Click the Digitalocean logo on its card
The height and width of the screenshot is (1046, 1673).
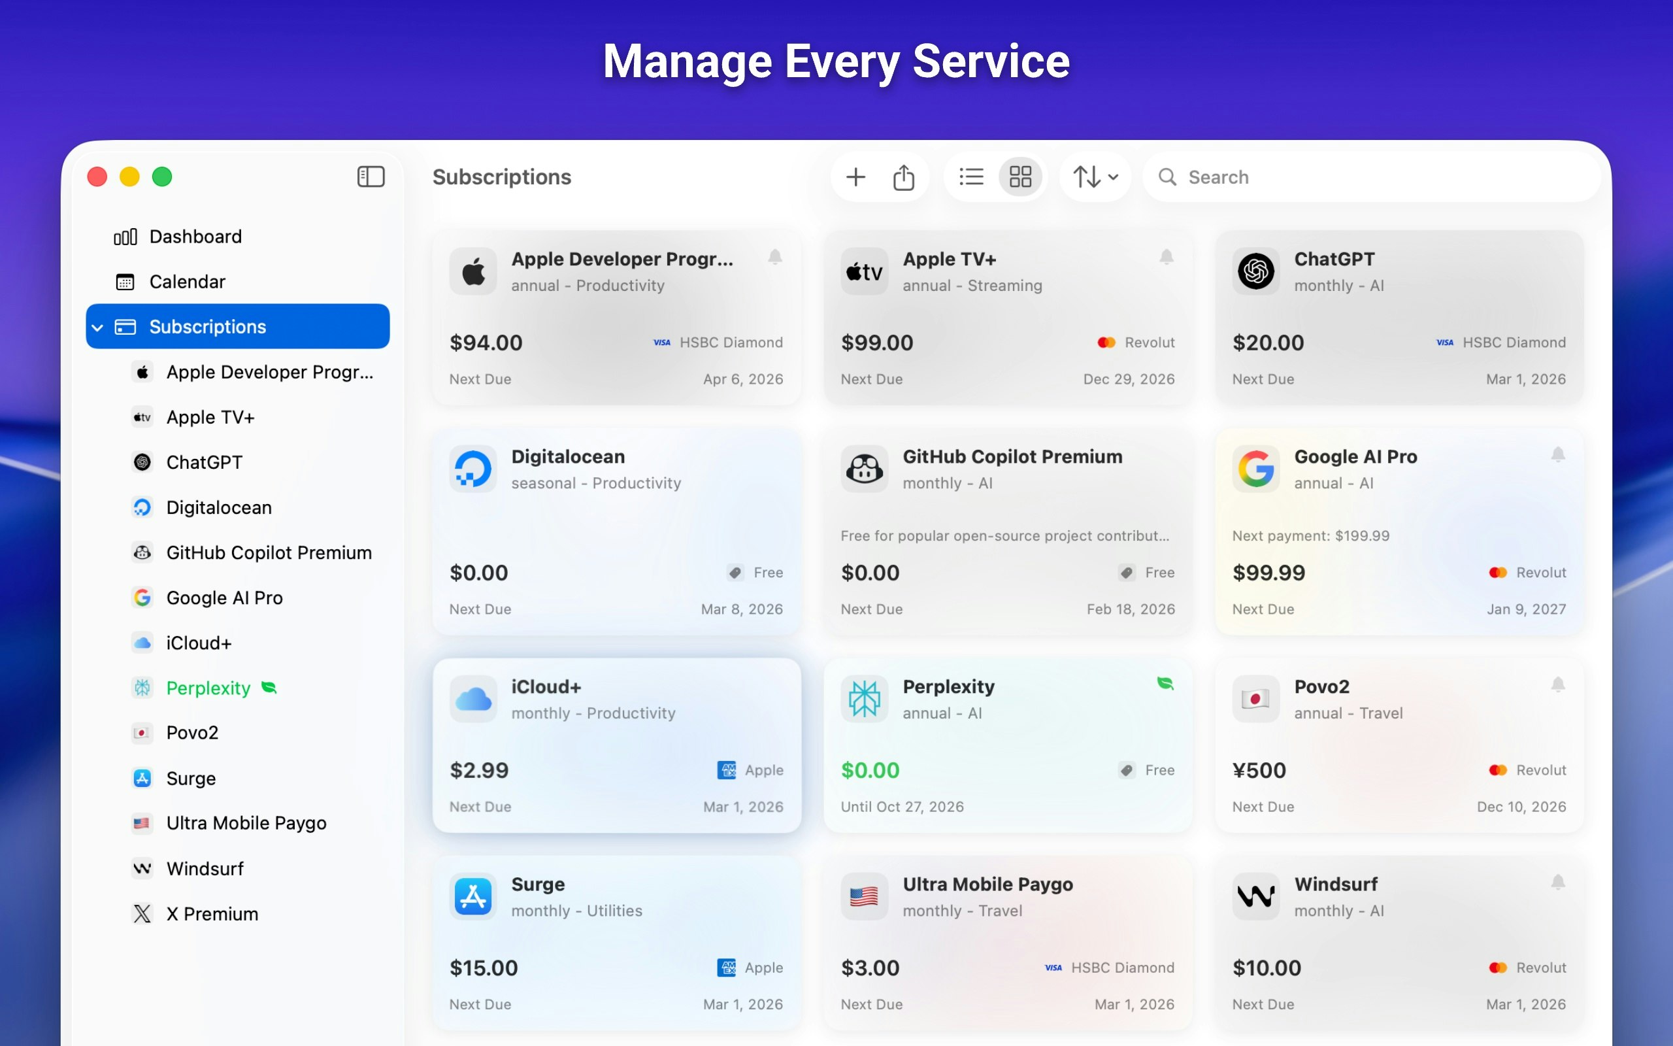(x=473, y=469)
